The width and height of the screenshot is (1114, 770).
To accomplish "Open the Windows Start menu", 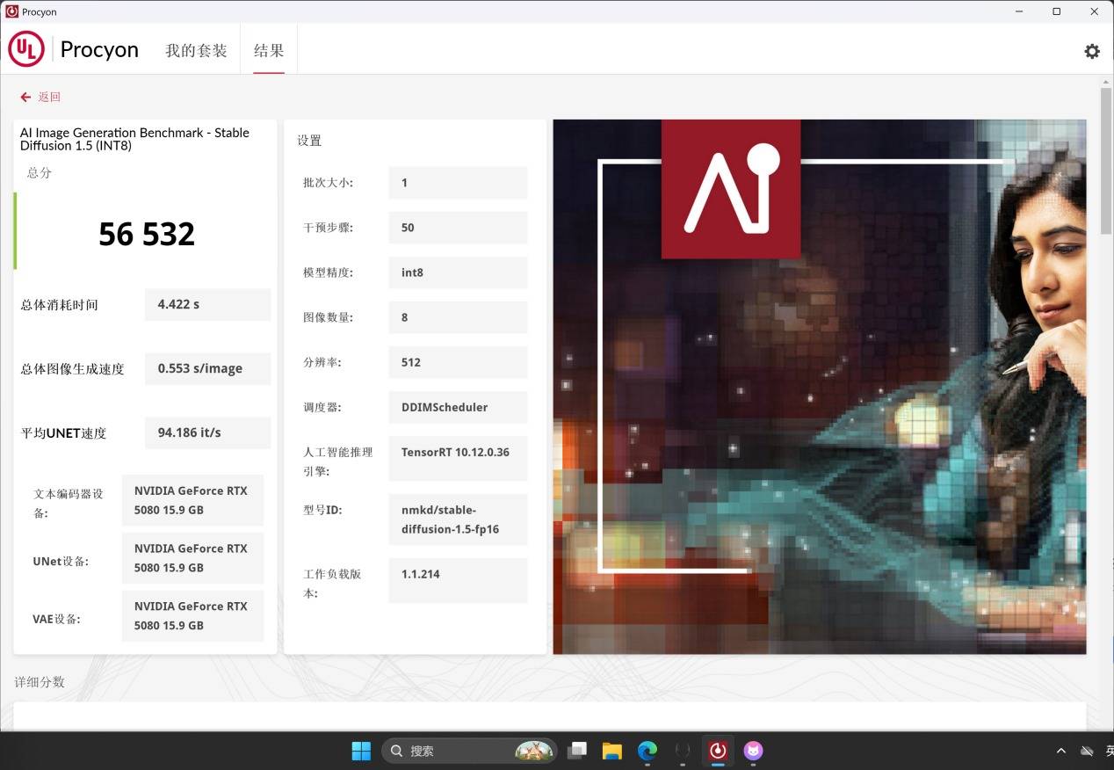I will pyautogui.click(x=361, y=751).
